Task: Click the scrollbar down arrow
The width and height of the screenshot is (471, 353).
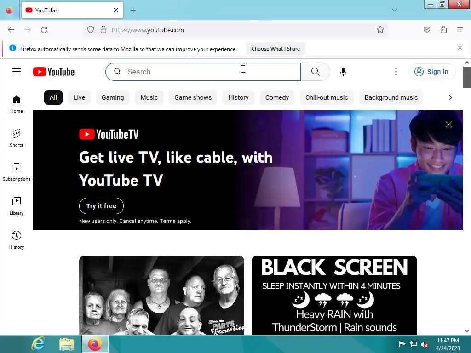Action: (467, 331)
